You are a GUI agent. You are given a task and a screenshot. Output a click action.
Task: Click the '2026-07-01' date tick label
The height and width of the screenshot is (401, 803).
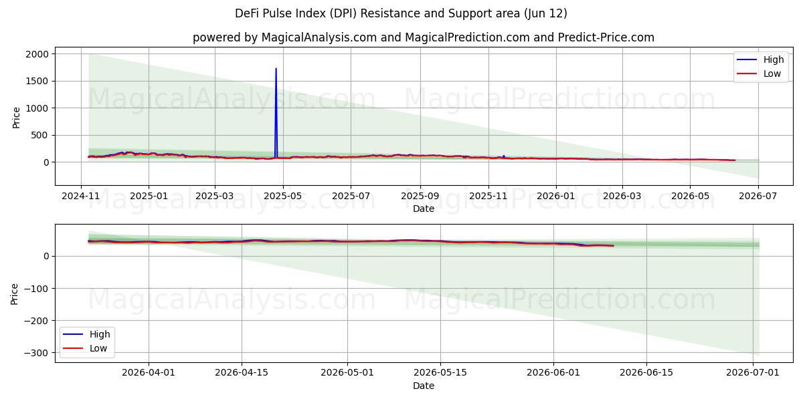[753, 374]
